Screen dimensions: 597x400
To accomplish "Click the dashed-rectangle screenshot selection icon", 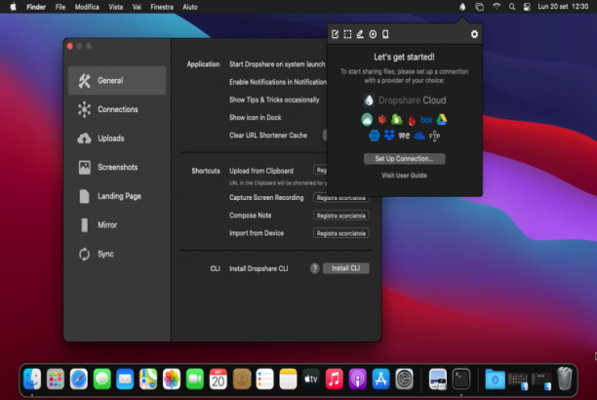I will coord(347,34).
